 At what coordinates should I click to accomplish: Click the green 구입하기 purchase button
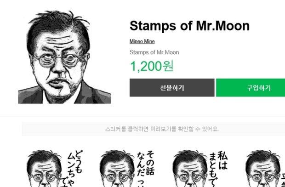(251, 88)
